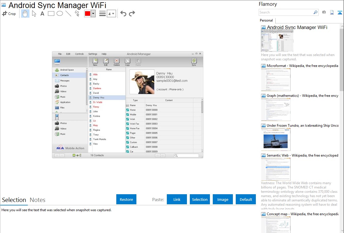Click the Pager row in contact details
344x233 pixels.
[x=163, y=133]
